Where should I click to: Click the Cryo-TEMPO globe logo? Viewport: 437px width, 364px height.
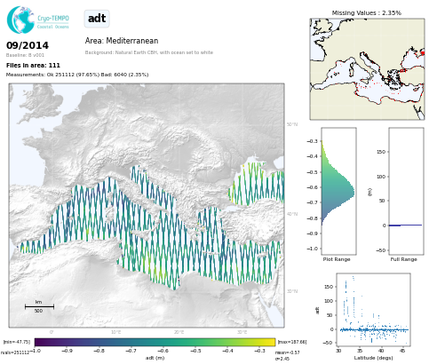click(x=20, y=20)
